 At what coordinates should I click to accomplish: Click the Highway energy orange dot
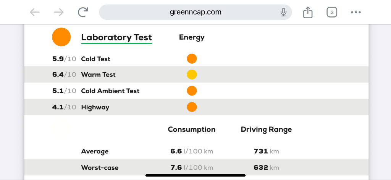pyautogui.click(x=192, y=107)
